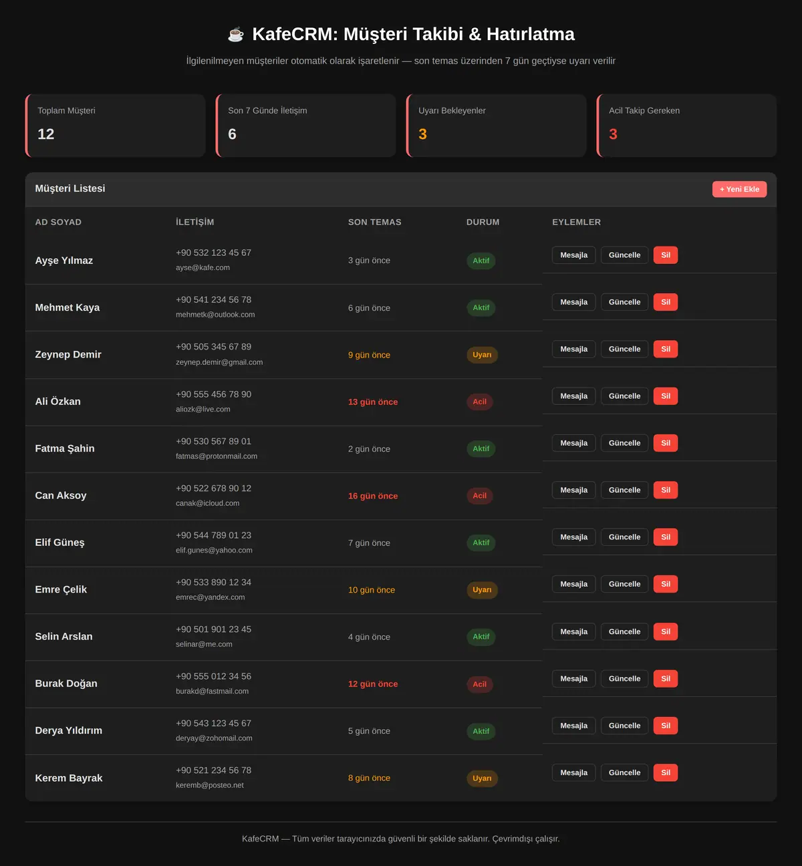Remove Burak Doğan with Sil
802x866 pixels.
666,679
